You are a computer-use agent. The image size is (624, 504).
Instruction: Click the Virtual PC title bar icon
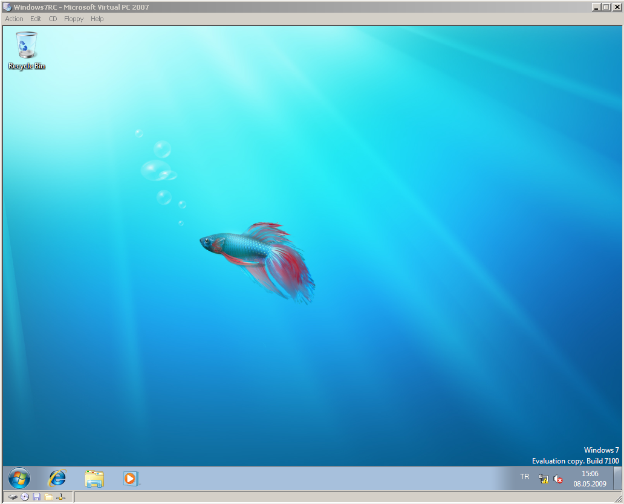tap(7, 7)
